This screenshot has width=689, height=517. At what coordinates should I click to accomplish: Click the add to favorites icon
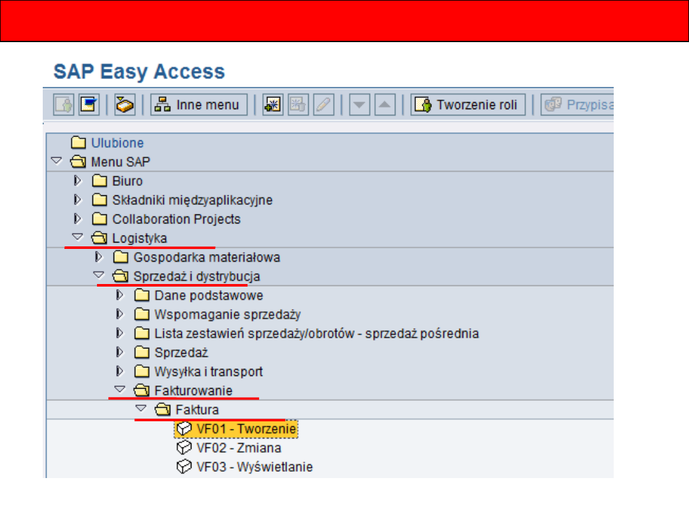(x=273, y=105)
